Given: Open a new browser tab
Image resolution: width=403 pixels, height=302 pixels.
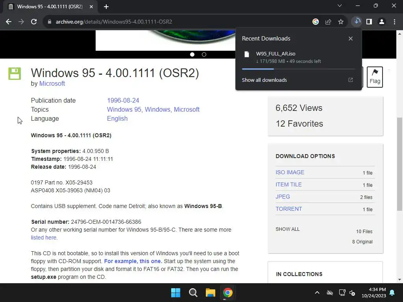Looking at the screenshot, I should (106, 7).
